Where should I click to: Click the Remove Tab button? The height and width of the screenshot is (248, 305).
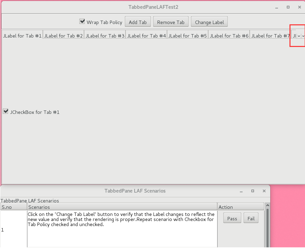[x=171, y=22]
